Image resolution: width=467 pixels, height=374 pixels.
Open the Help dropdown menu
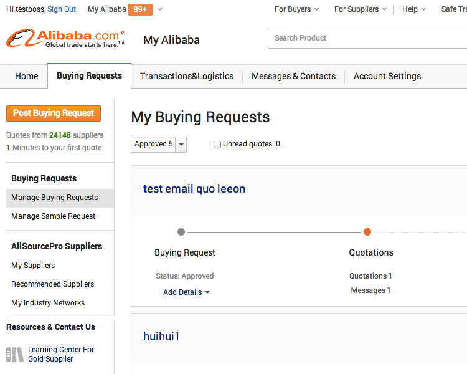413,9
